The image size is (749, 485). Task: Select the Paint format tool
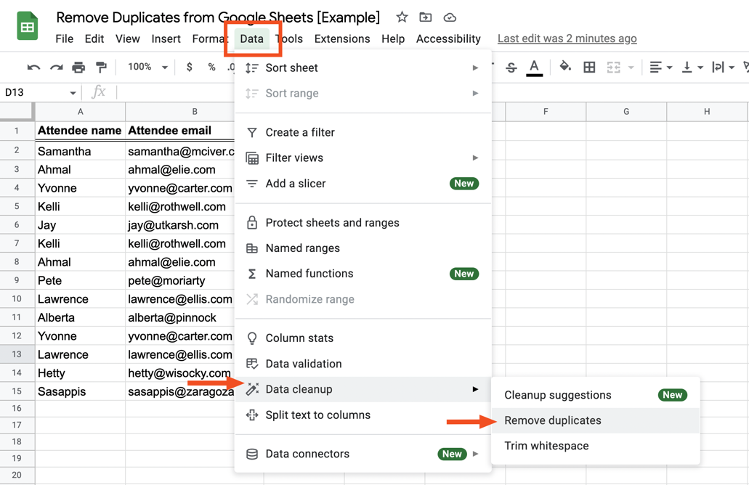click(x=101, y=66)
